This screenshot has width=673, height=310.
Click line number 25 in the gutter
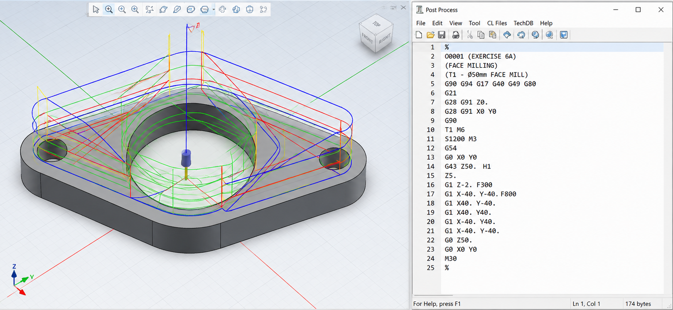tap(430, 268)
